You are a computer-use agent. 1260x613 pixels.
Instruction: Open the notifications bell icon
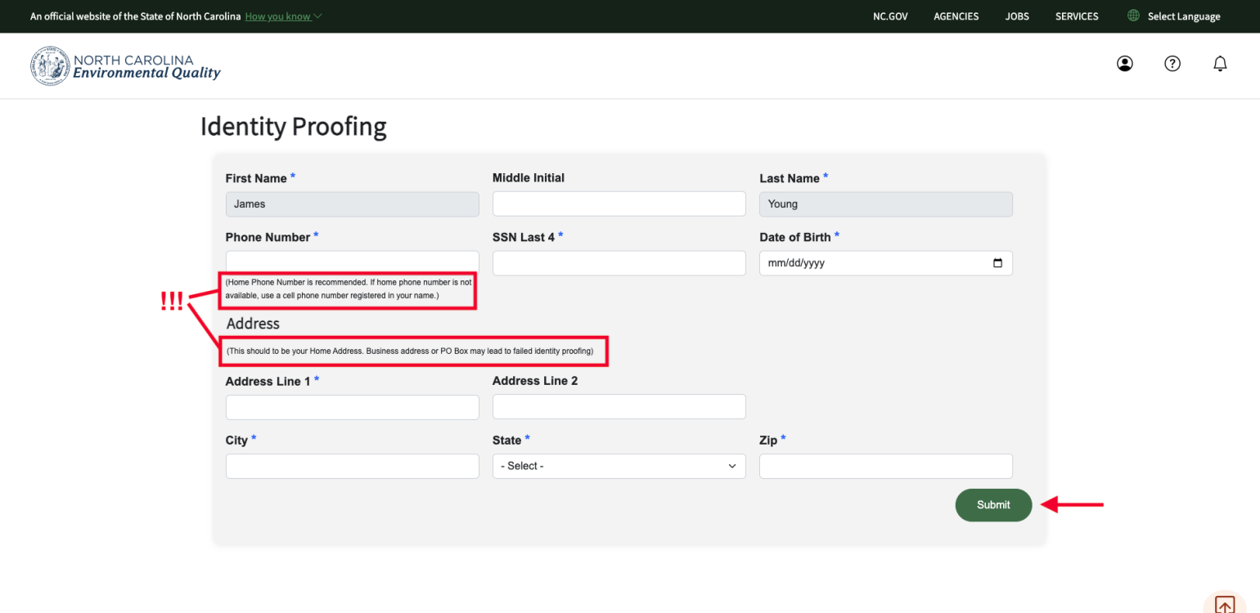[x=1220, y=63]
